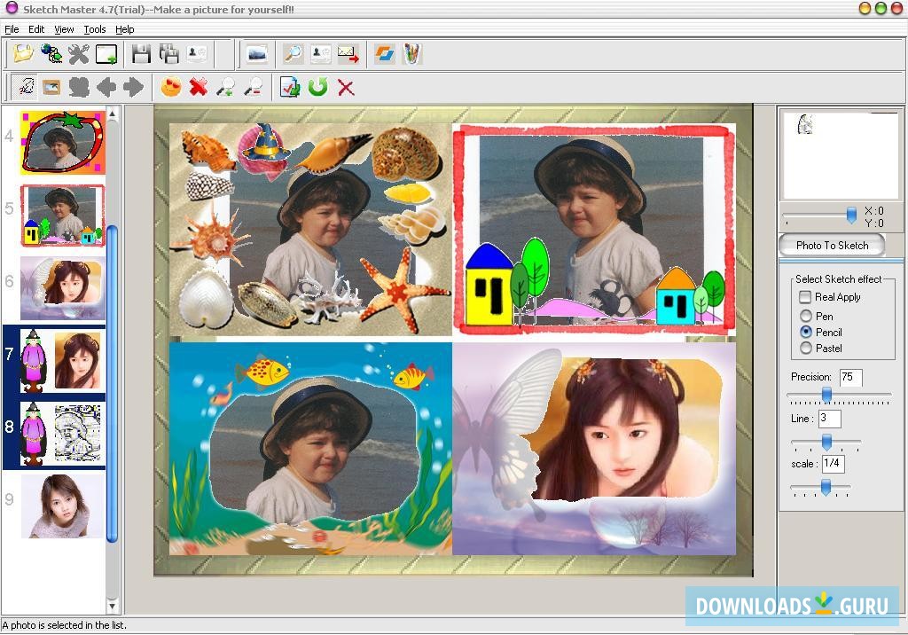Open the Help menu
The height and width of the screenshot is (635, 908).
click(x=125, y=28)
